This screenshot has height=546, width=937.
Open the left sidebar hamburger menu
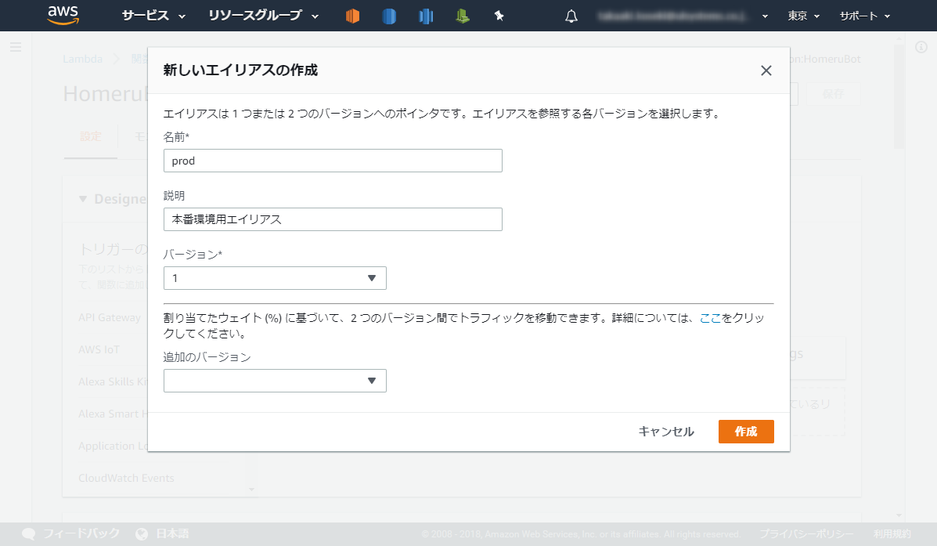[15, 47]
